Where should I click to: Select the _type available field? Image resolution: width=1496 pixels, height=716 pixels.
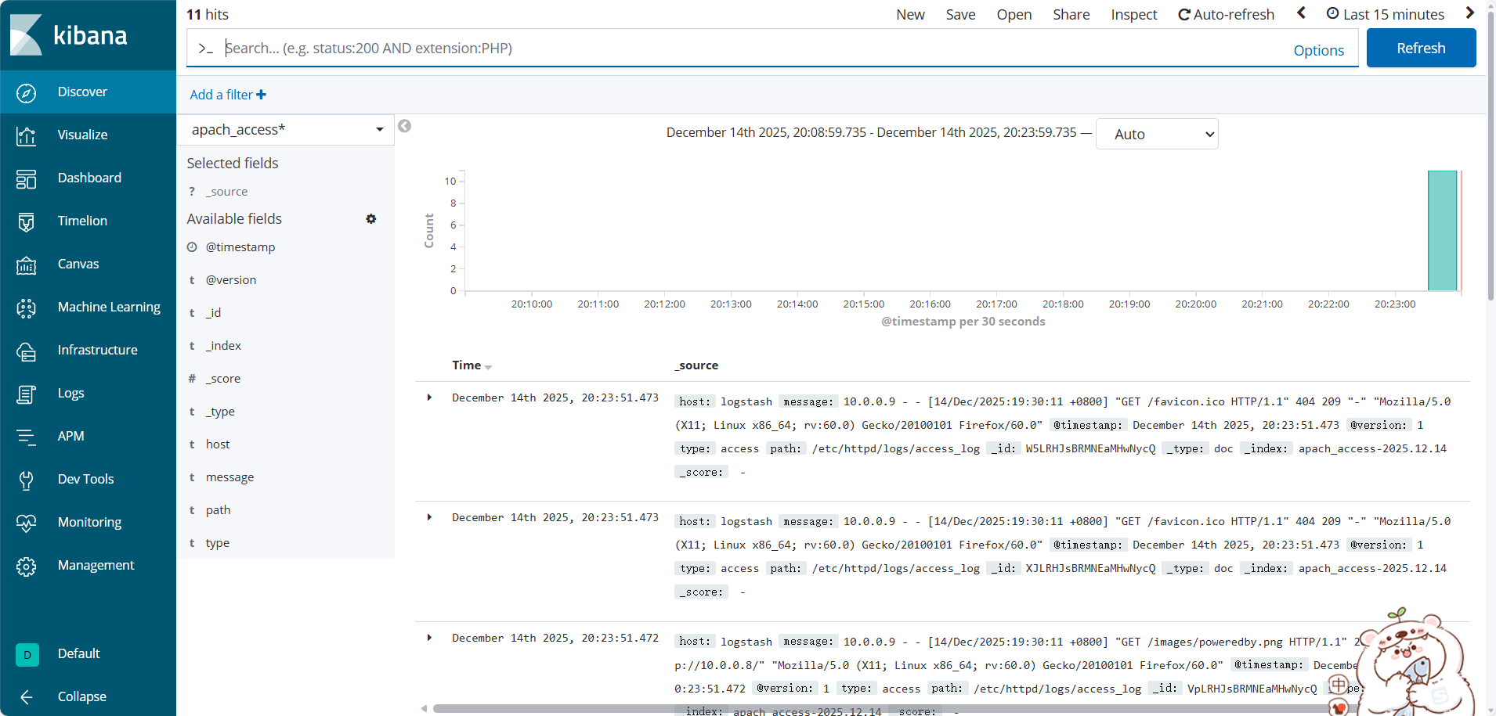tap(220, 412)
